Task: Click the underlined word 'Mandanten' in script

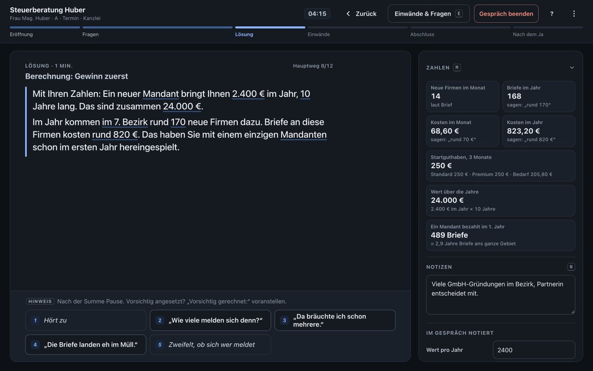Action: pos(303,135)
